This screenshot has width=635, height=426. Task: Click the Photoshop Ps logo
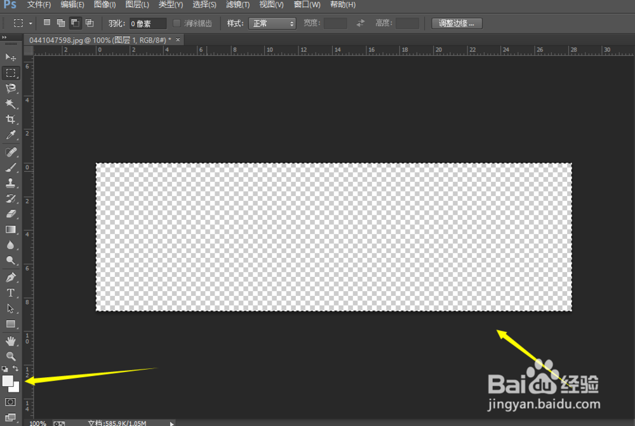(x=10, y=5)
